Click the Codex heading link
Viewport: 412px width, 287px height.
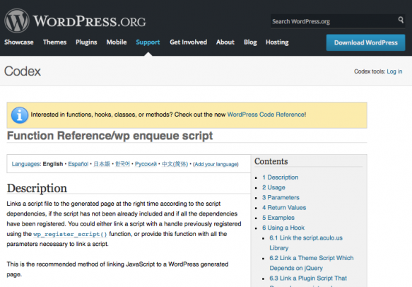coord(23,71)
